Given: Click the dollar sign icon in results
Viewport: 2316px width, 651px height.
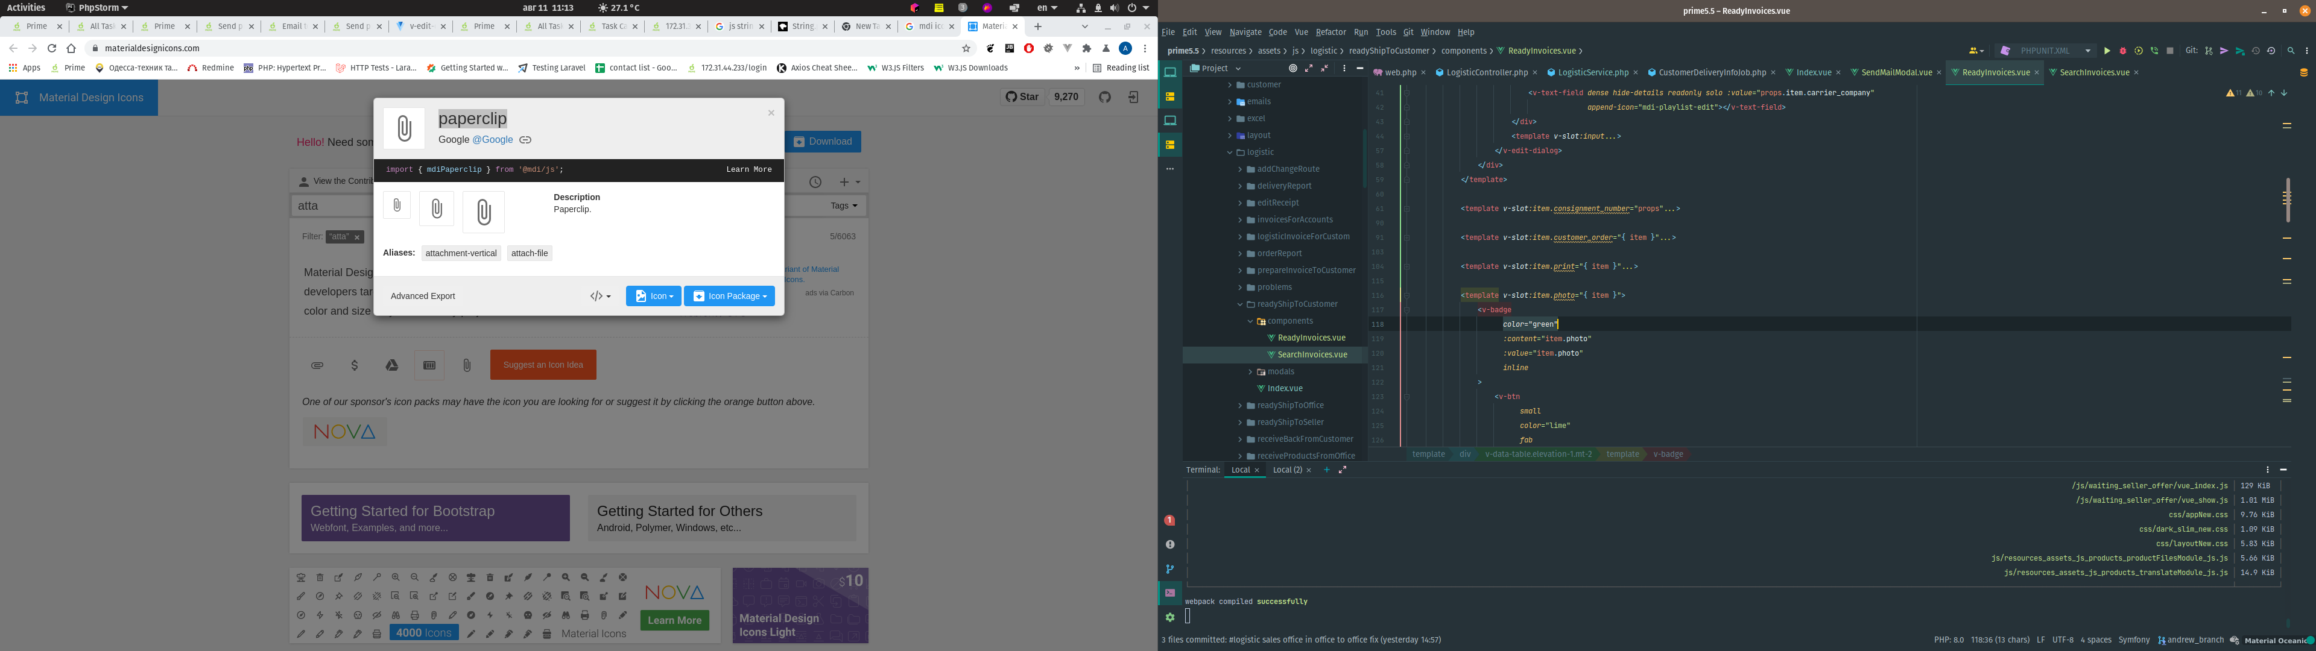Looking at the screenshot, I should pyautogui.click(x=355, y=365).
